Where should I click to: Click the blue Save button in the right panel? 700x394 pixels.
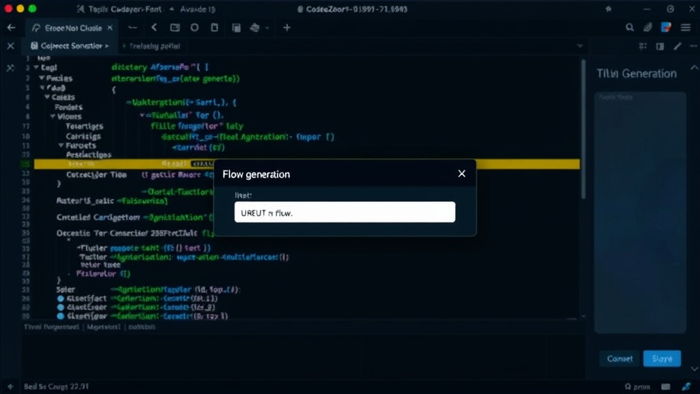(662, 358)
